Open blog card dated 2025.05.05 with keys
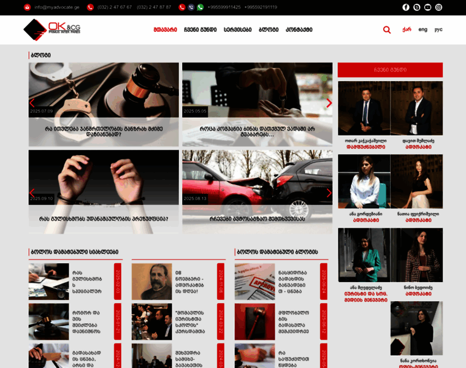This screenshot has height=368, width=466. (258, 104)
